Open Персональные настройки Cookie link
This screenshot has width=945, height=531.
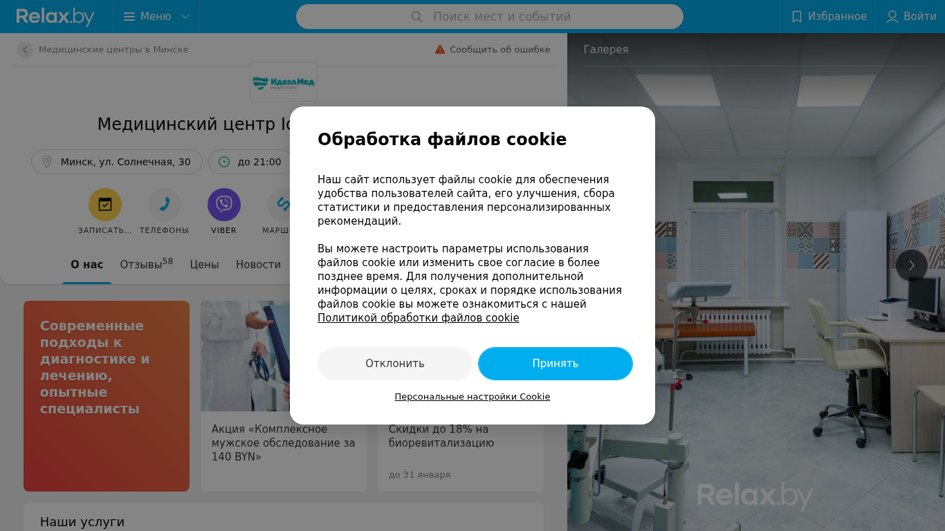click(x=472, y=397)
